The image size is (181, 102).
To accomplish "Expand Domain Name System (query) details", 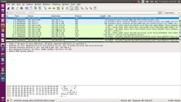I will pos(7,51).
